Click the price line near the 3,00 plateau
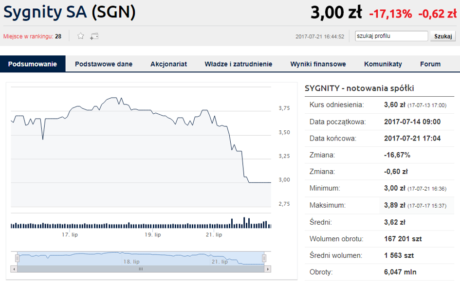The width and height of the screenshot is (460, 282). pos(259,183)
